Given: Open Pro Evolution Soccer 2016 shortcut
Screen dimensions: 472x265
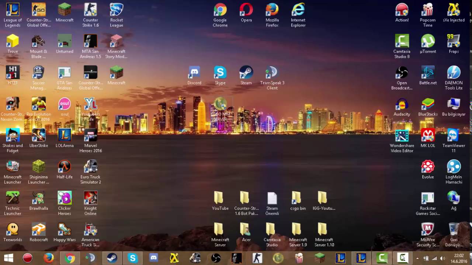Looking at the screenshot, I should tap(38, 109).
